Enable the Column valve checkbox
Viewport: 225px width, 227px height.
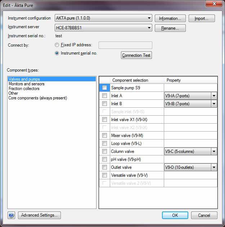[x=104, y=151]
